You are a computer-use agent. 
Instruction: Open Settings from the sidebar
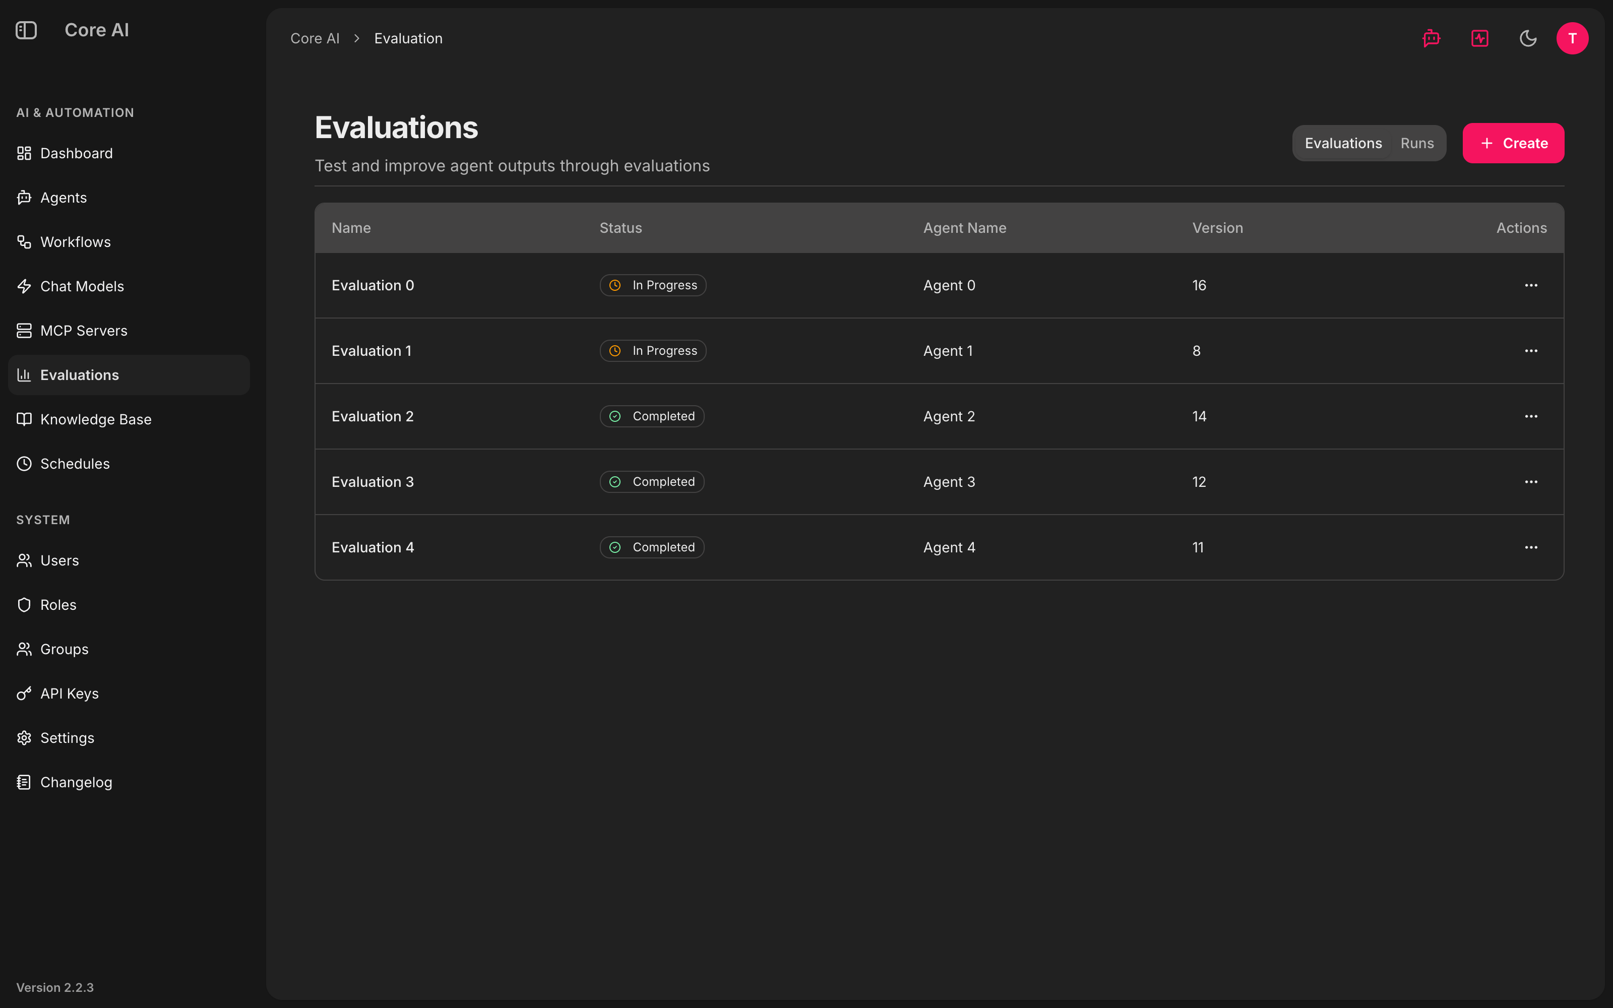pyautogui.click(x=129, y=738)
